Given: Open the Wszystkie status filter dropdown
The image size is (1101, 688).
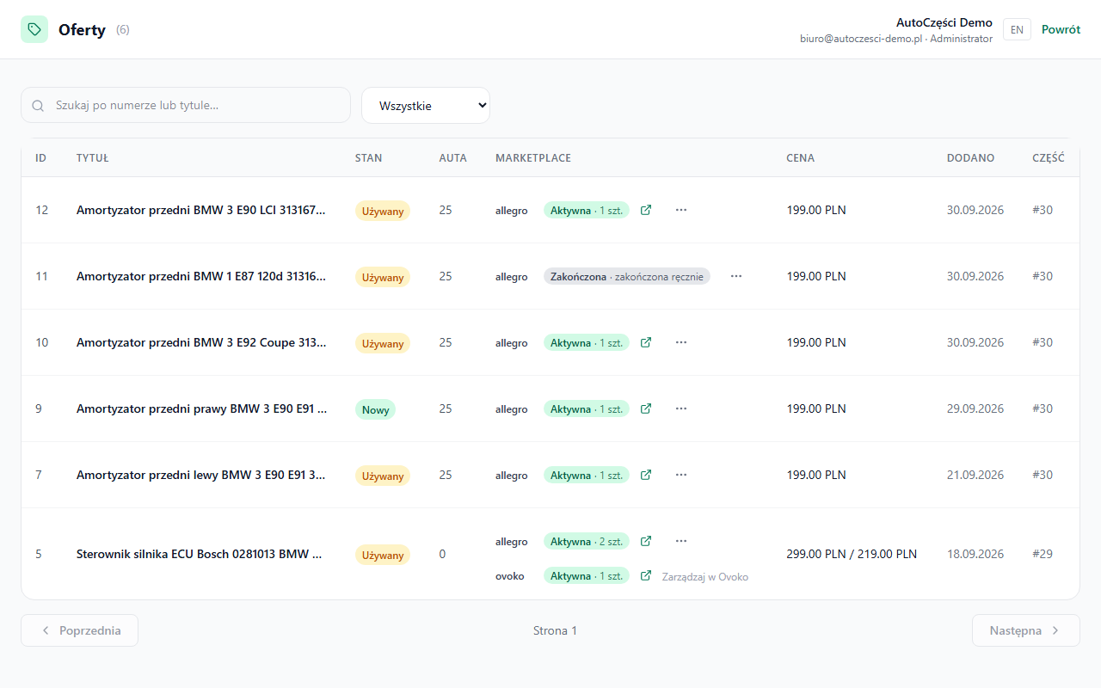Looking at the screenshot, I should click(x=426, y=106).
